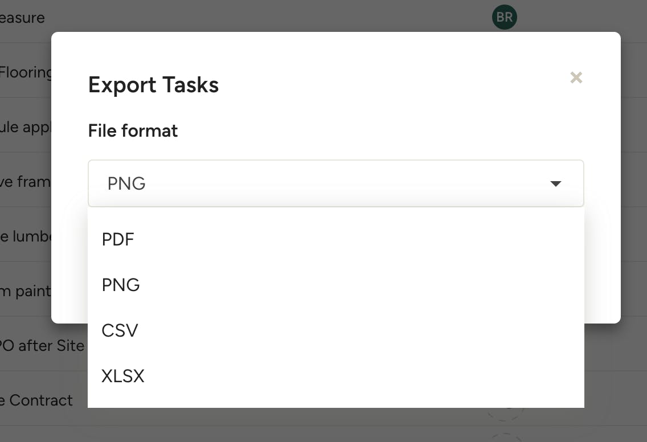Click the task row mentioning lumber

[26, 236]
